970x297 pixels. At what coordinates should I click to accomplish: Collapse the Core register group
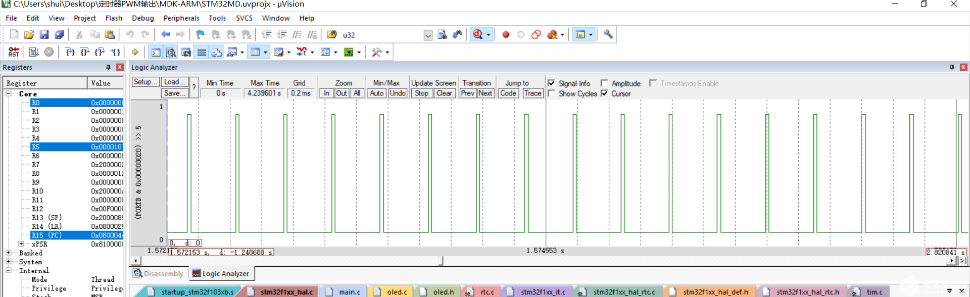pyautogui.click(x=9, y=94)
